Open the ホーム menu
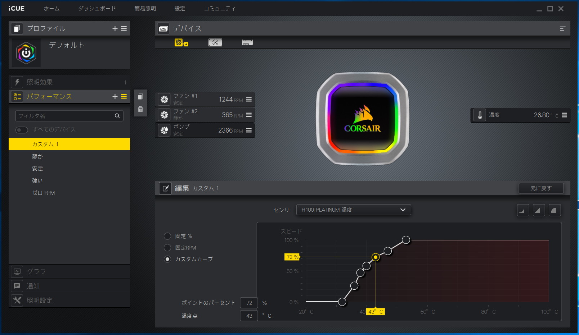The image size is (579, 335). click(x=51, y=9)
